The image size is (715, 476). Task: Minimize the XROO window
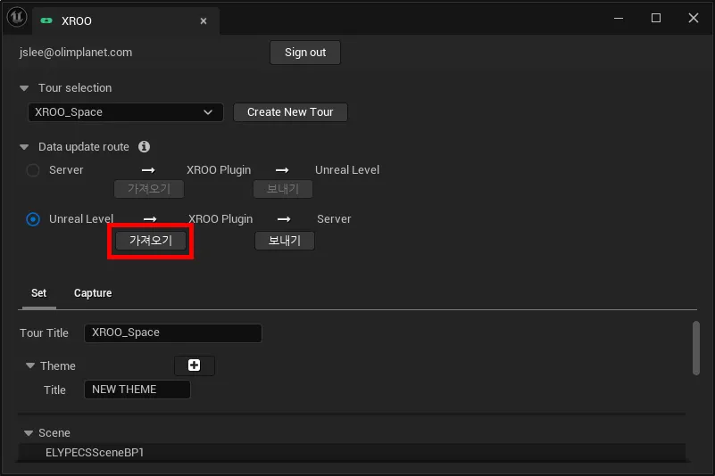pyautogui.click(x=619, y=18)
